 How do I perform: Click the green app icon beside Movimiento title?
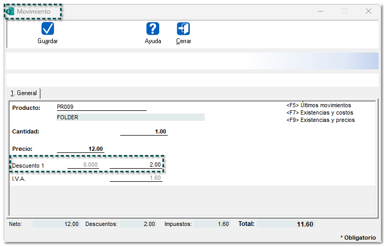11,11
